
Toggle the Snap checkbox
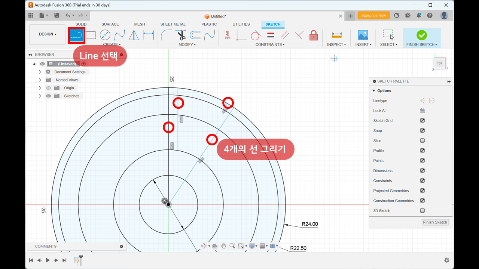(x=422, y=131)
